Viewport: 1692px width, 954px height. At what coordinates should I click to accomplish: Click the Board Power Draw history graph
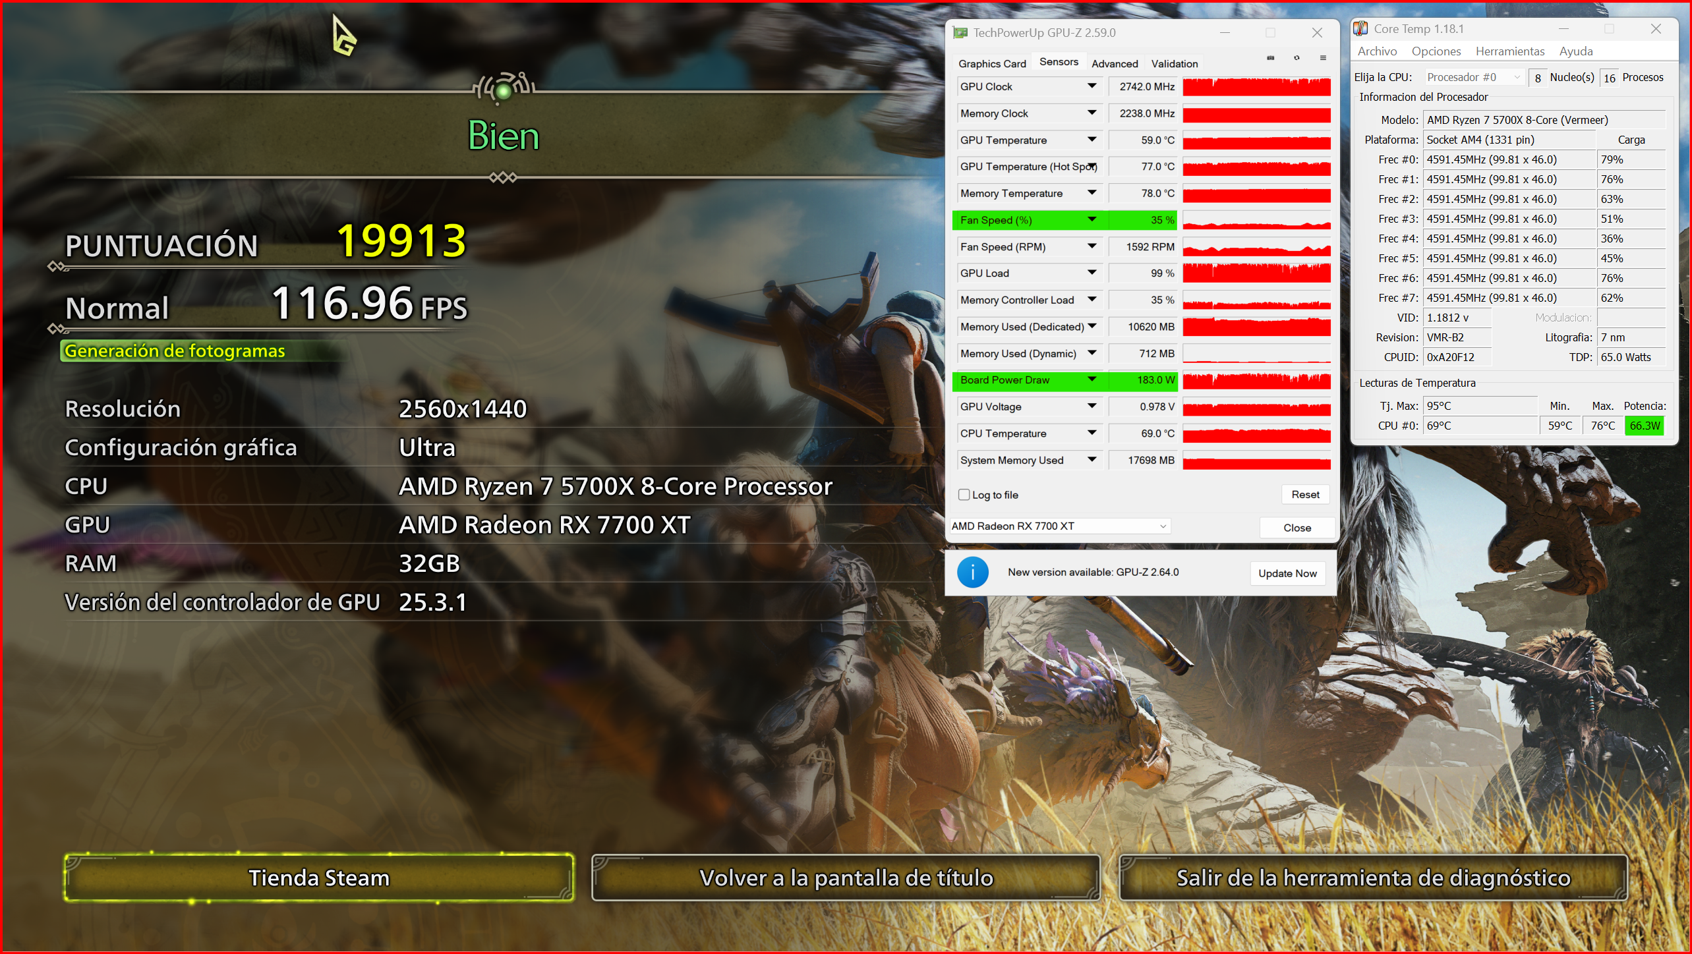tap(1256, 379)
